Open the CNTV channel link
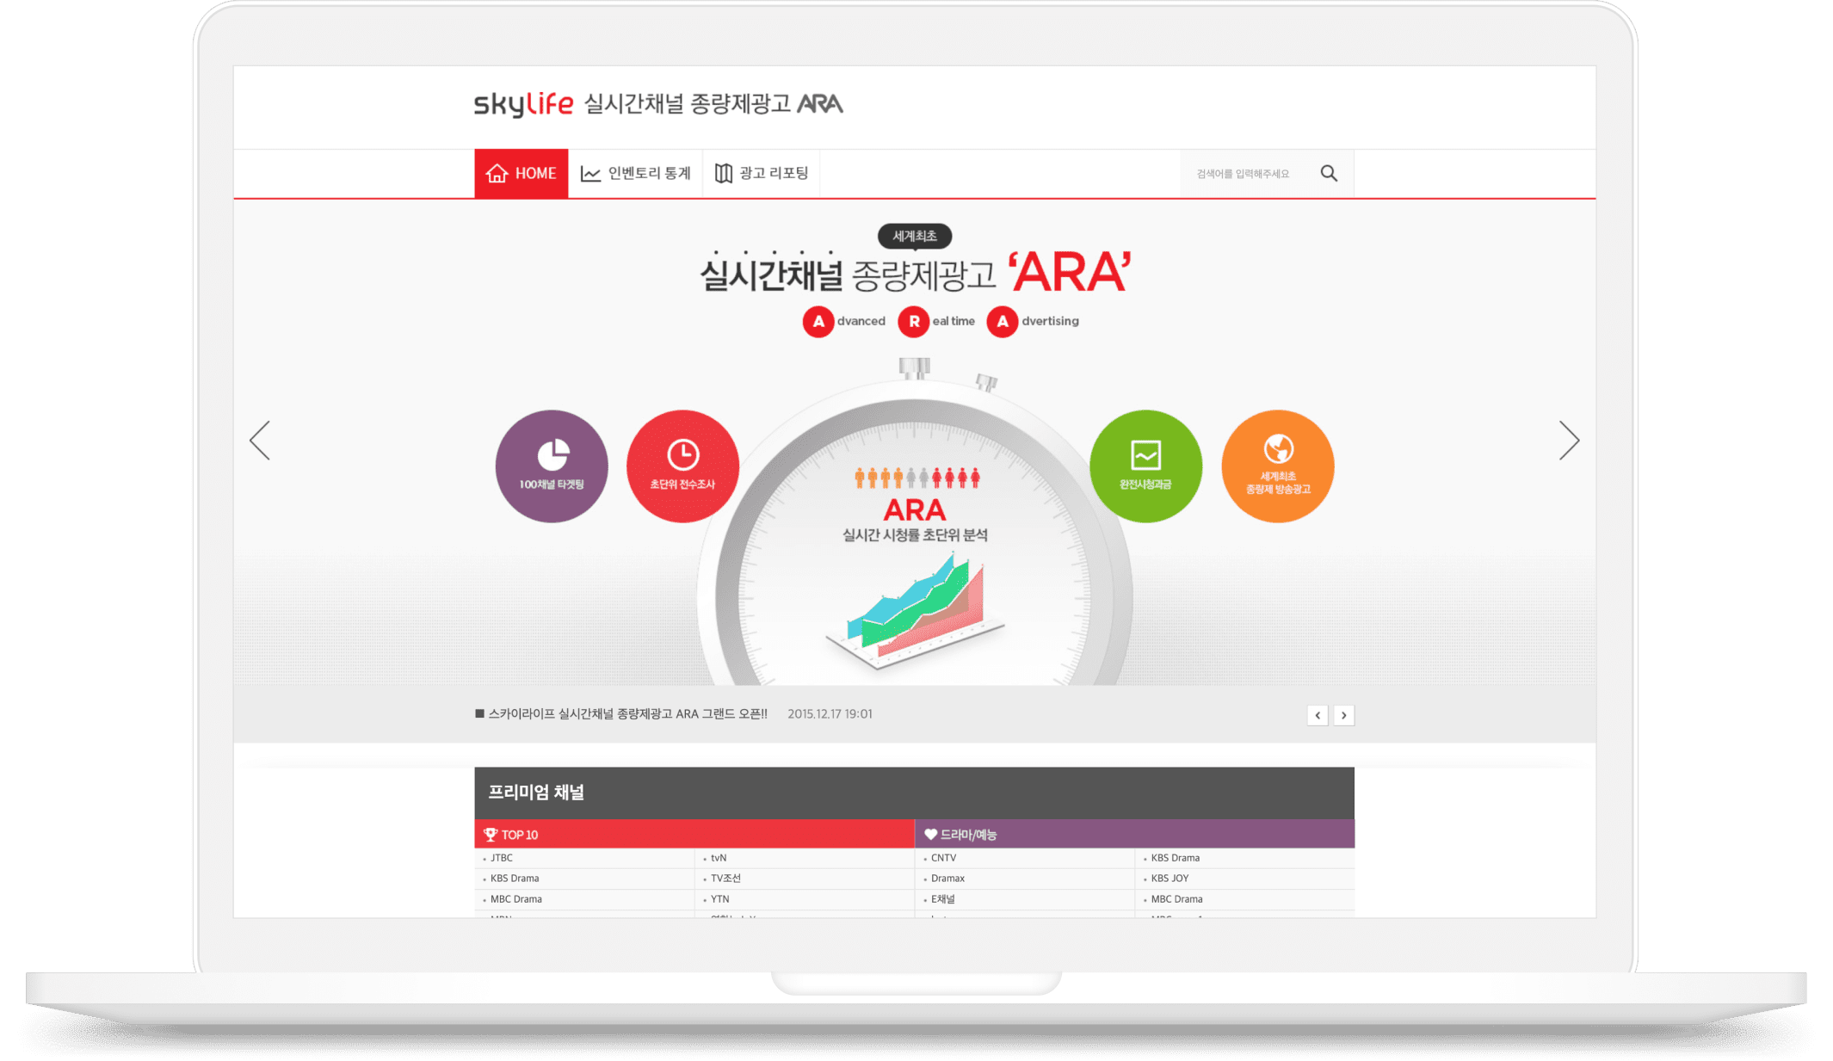Image resolution: width=1833 pixels, height=1061 pixels. click(x=943, y=858)
